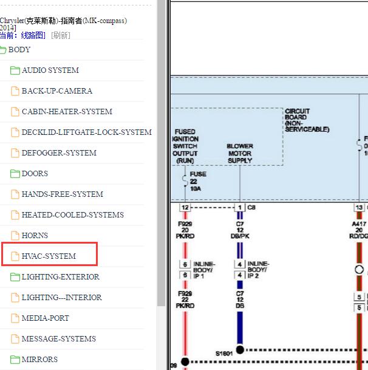Viewport: 368px width, 370px height.
Task: Click INLINE-BODY/IP 2 connector label
Action: pos(258,270)
